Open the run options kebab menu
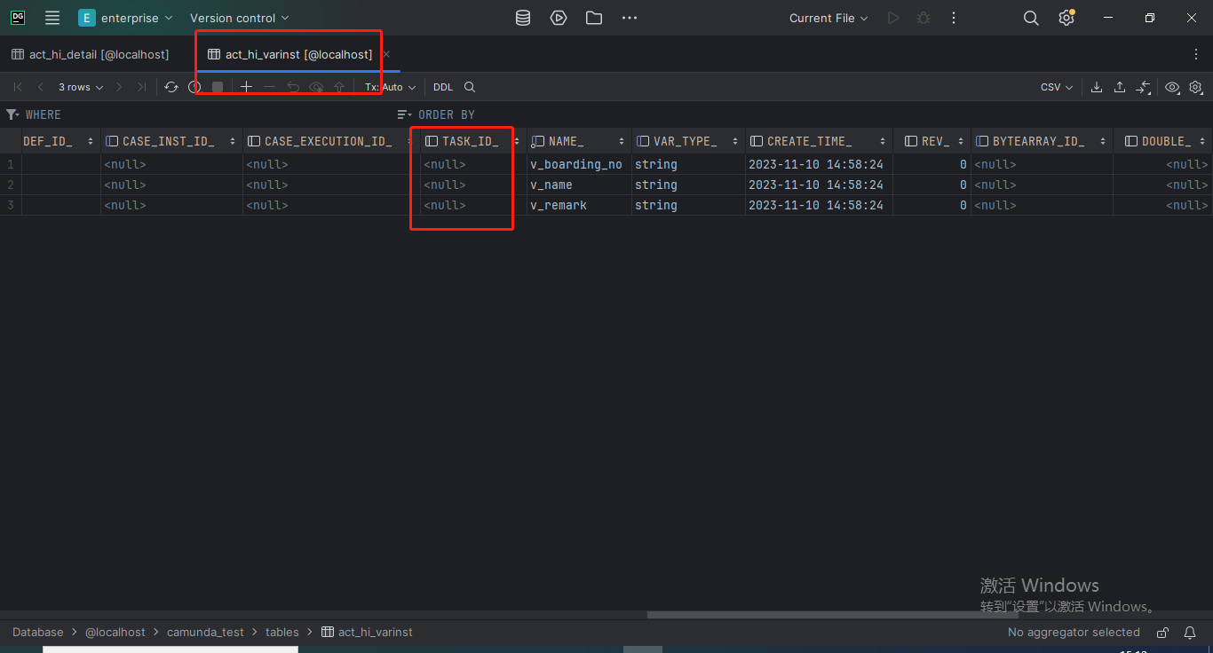This screenshot has height=653, width=1213. (x=954, y=18)
